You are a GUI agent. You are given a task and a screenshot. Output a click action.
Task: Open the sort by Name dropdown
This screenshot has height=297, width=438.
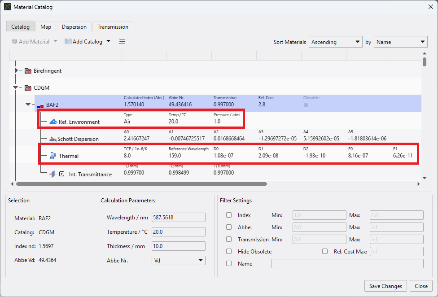tap(401, 42)
